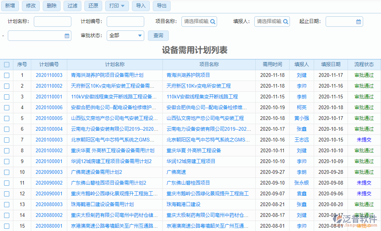This screenshot has height=231, width=381.
Task: Click the 导出 toolbar button
Action: 161,6
